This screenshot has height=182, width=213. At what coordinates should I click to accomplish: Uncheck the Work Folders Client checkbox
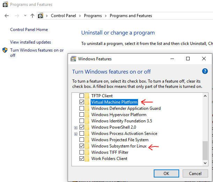coord(82,158)
